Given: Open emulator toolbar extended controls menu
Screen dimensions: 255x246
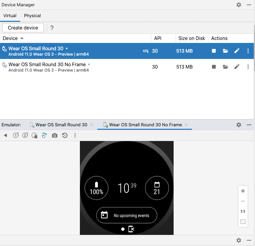Looking at the screenshot, I should coord(75,136).
